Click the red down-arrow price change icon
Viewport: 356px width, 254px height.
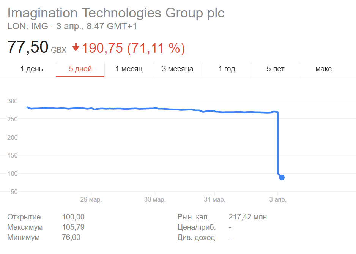pos(76,47)
